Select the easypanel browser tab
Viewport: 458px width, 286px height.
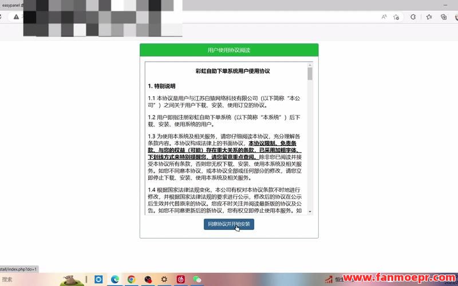coord(11,5)
